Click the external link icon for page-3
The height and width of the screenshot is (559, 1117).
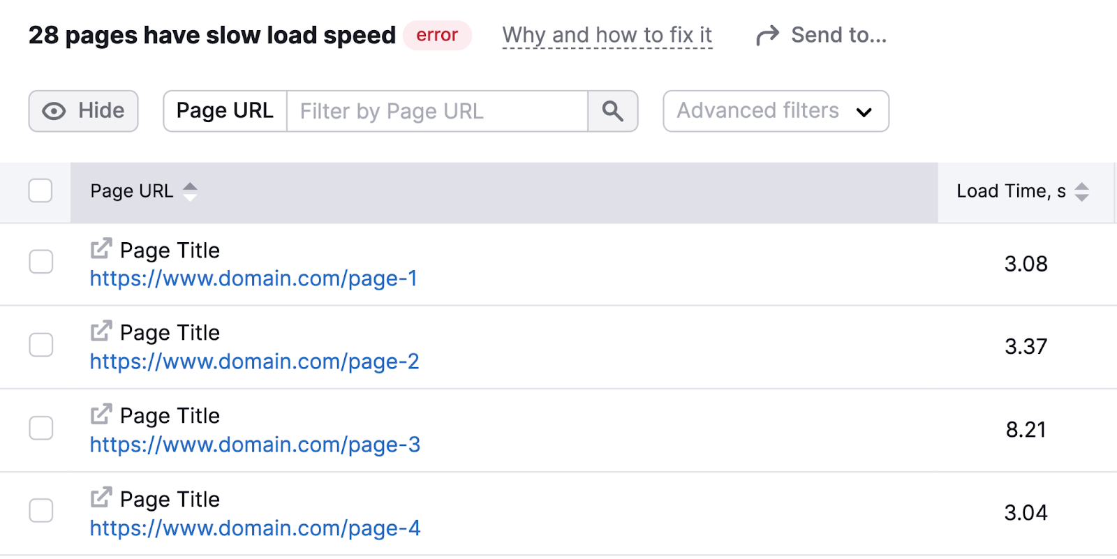[101, 415]
